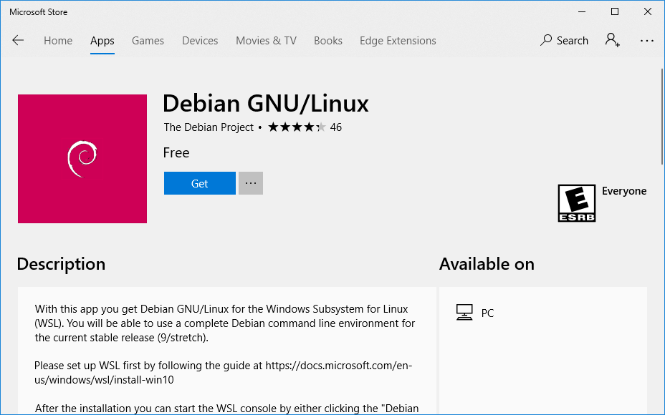Click the back arrow in the navigation bar

tap(18, 41)
